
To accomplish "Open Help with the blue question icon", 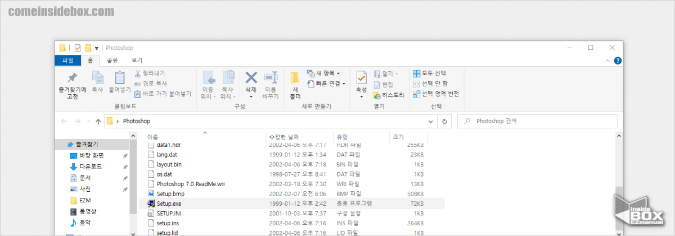I will click(617, 61).
